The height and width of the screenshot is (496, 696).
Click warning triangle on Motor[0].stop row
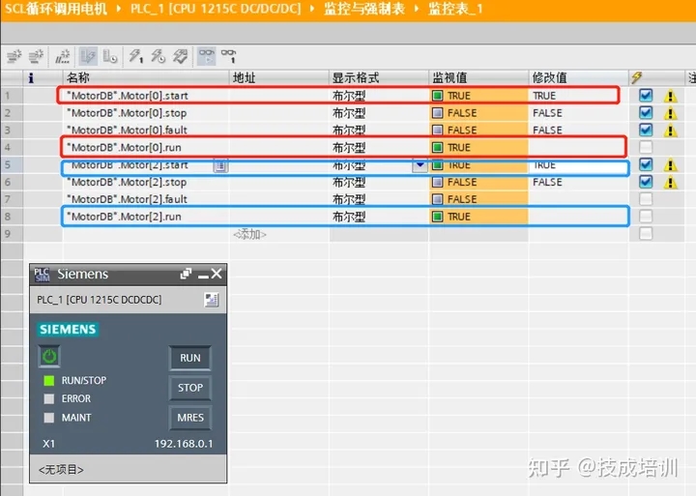(670, 113)
